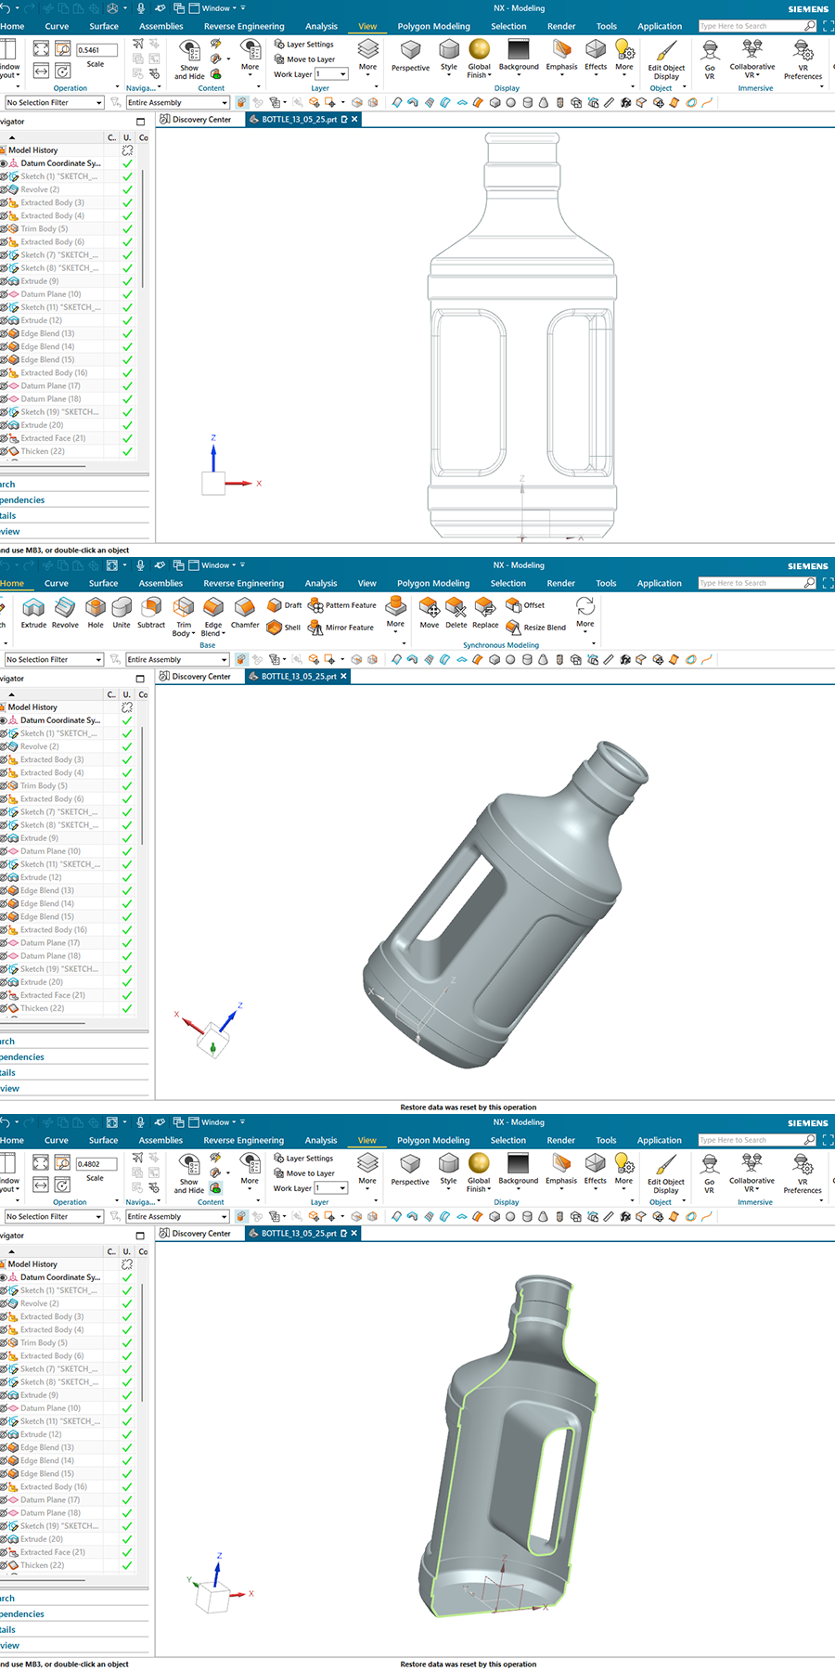
Task: Open Layer Settings in wireframe-bottle window
Action: (x=303, y=44)
